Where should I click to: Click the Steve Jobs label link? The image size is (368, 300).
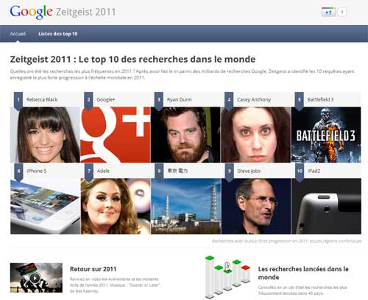[249, 171]
